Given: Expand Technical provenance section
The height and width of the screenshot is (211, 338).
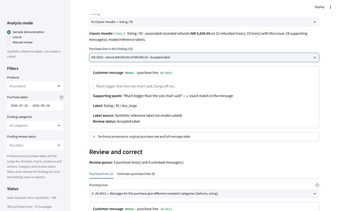Looking at the screenshot, I should 204,137.
